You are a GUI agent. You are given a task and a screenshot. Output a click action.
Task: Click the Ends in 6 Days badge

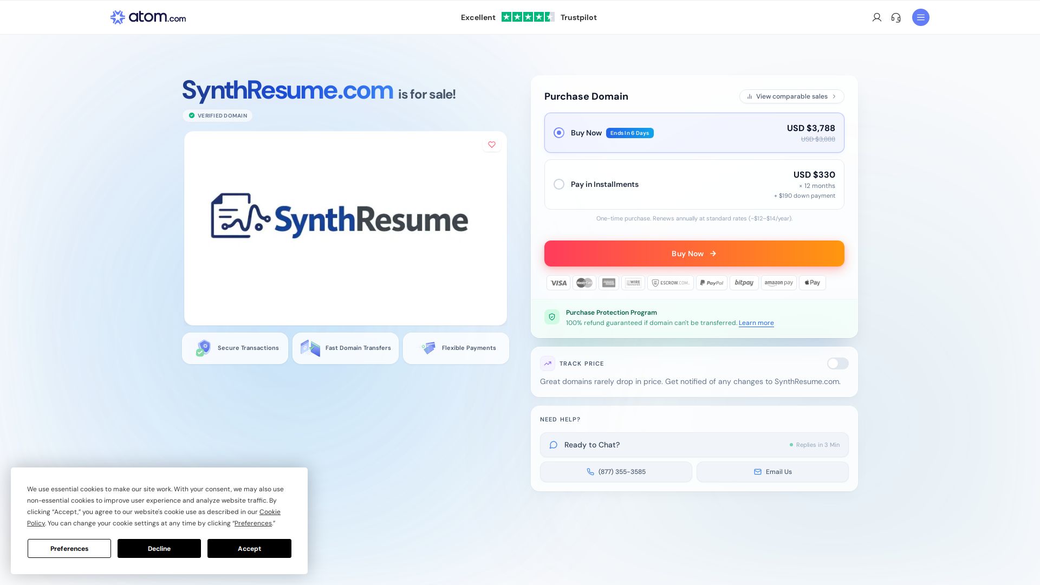[x=629, y=133]
